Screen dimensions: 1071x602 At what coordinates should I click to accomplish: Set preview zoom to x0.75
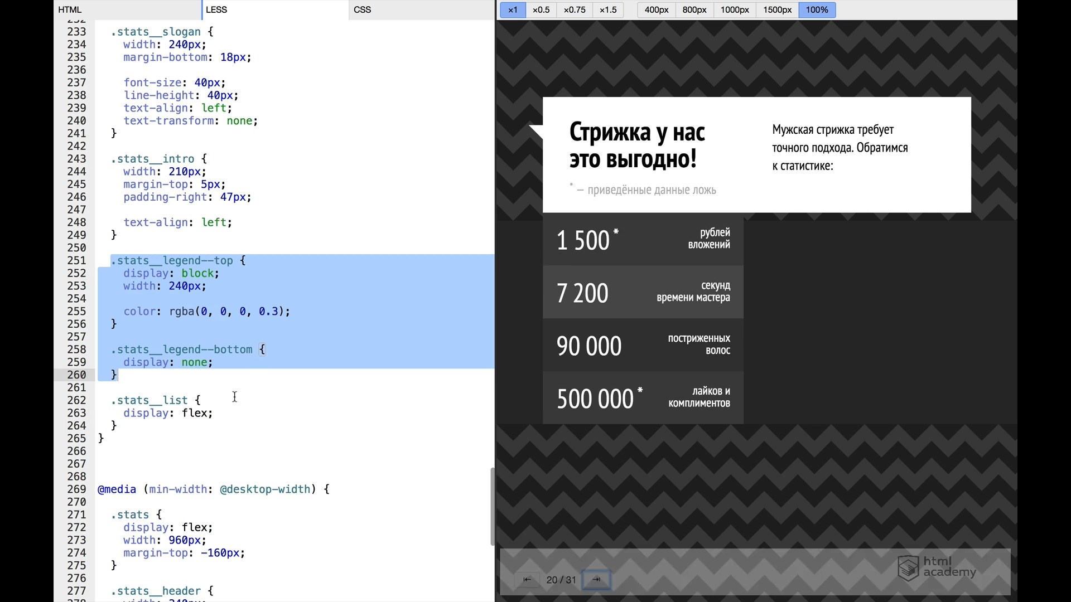pyautogui.click(x=575, y=9)
